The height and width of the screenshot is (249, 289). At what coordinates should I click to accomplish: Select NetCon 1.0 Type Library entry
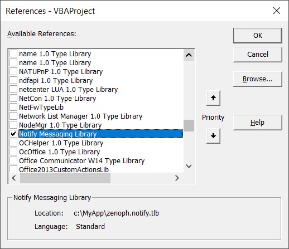tap(57, 98)
